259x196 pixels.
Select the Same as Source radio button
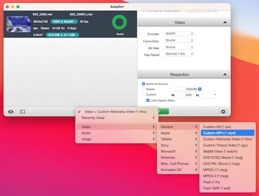(x=143, y=84)
